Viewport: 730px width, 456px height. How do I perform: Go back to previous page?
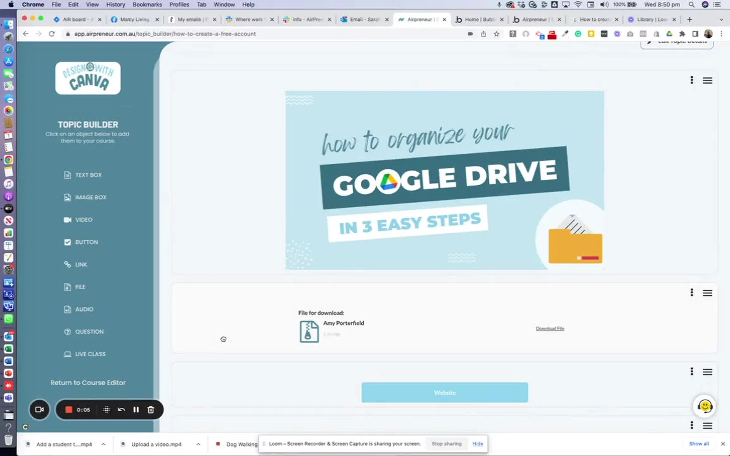point(26,34)
